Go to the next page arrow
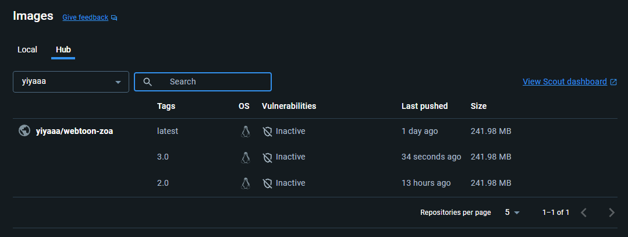This screenshot has height=237, width=628. click(x=611, y=213)
